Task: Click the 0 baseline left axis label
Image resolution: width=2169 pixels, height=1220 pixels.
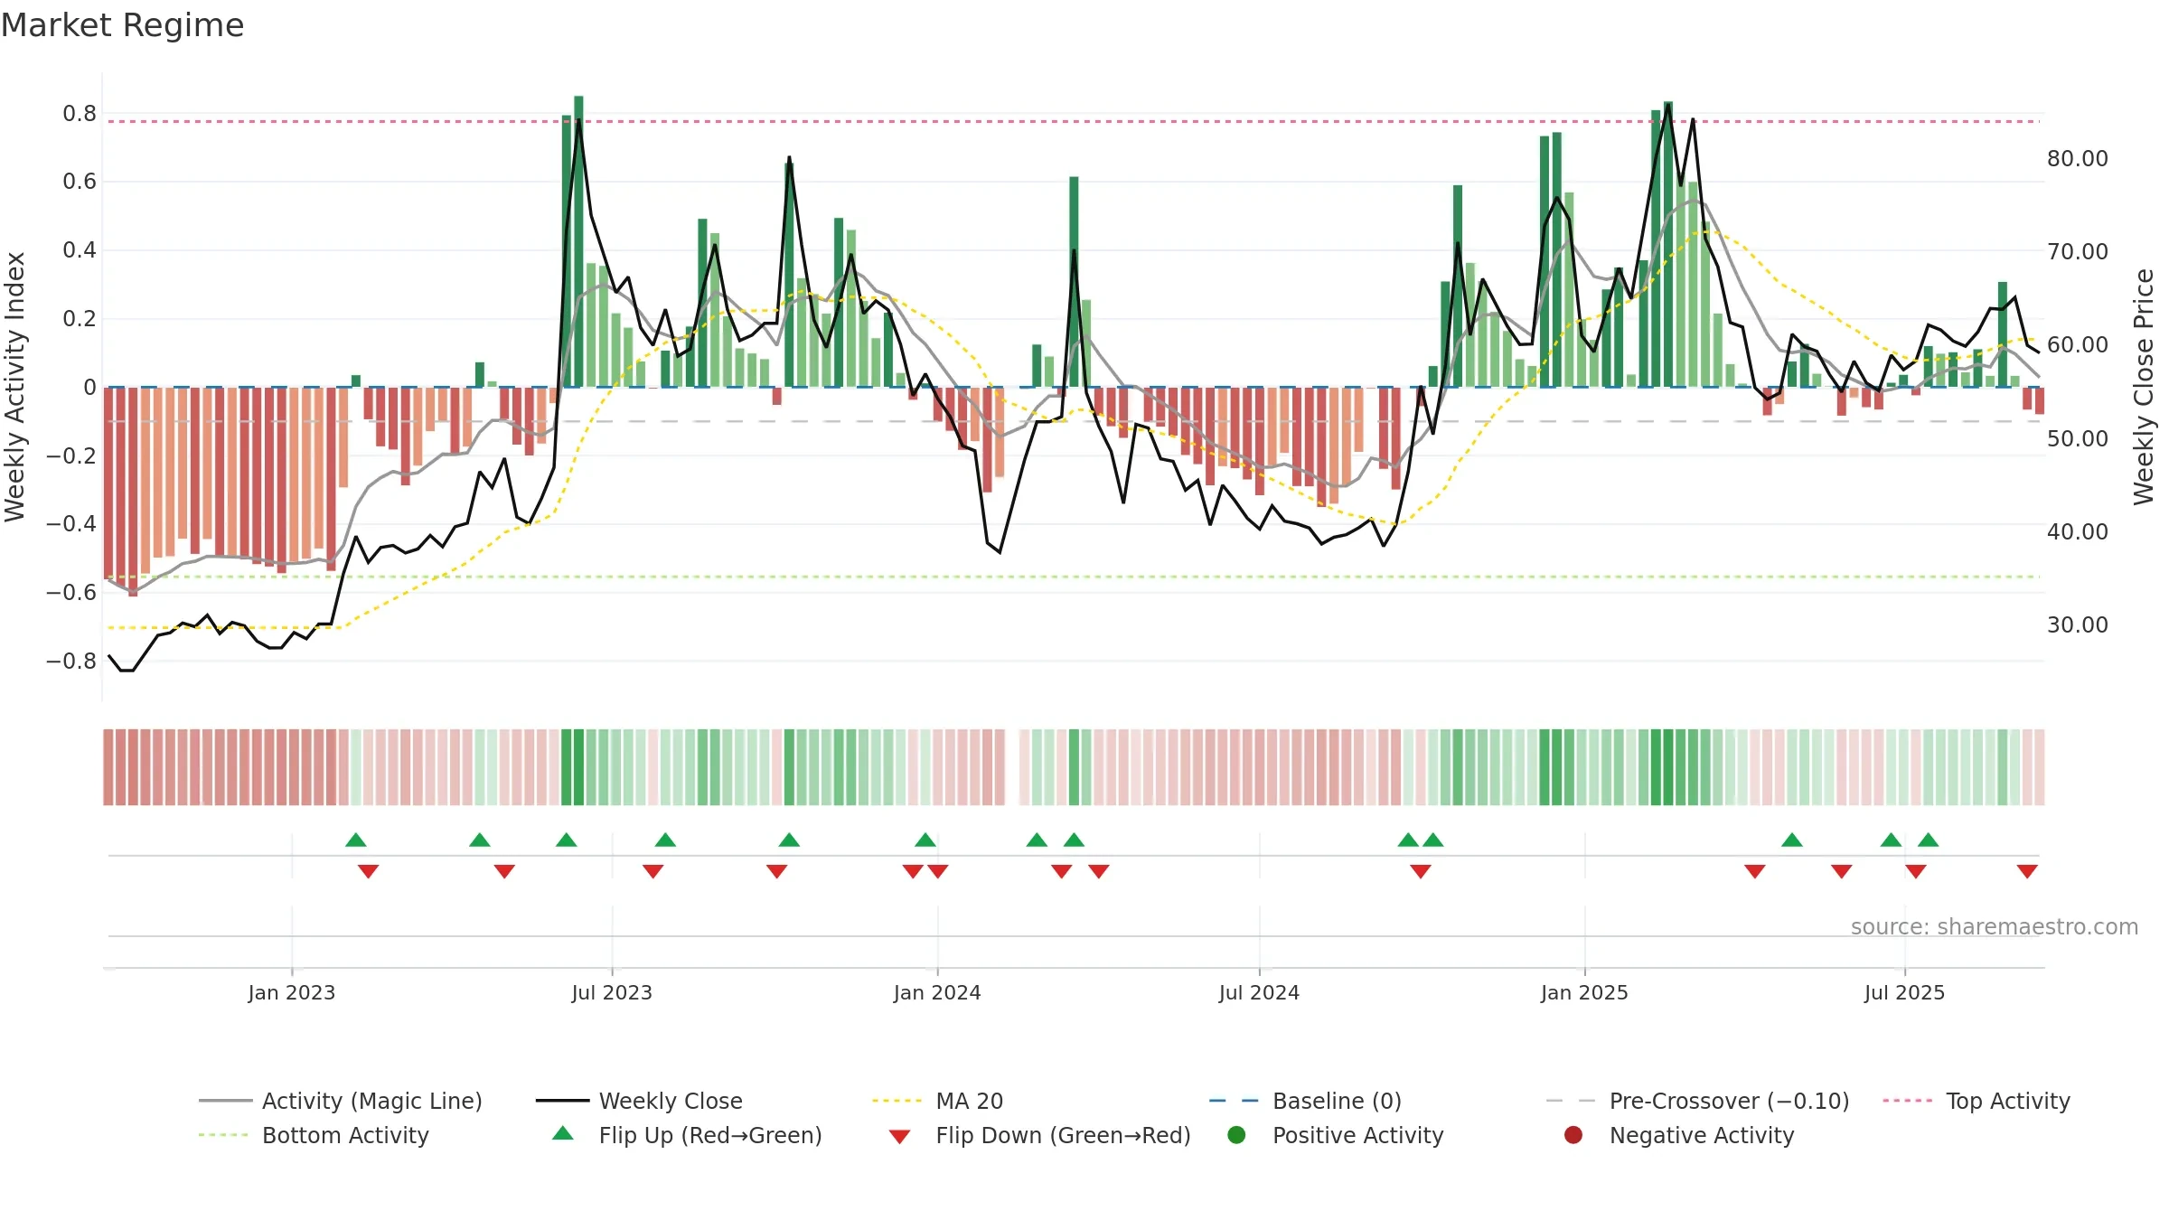Action: click(89, 387)
